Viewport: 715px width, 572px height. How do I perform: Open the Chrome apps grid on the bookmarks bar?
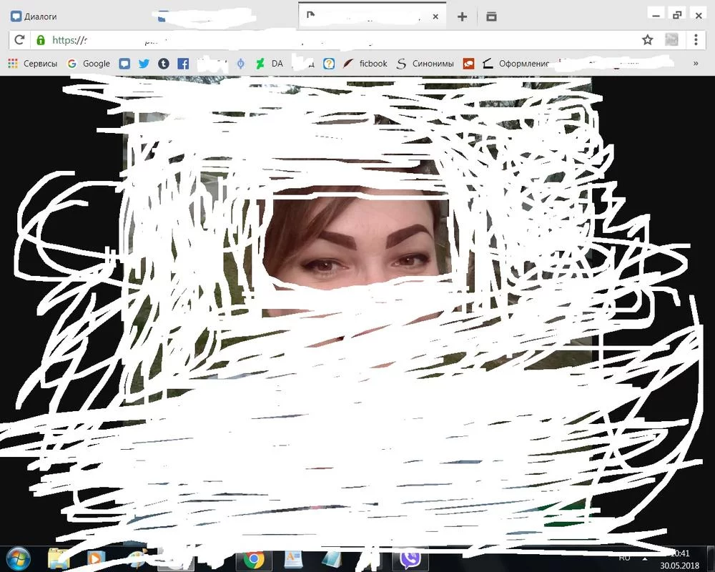tap(11, 63)
